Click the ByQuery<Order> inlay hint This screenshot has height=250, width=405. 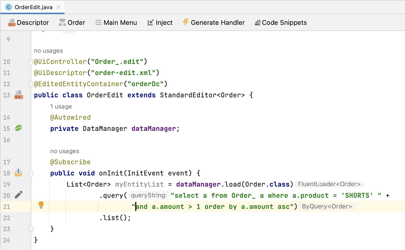[327, 206]
